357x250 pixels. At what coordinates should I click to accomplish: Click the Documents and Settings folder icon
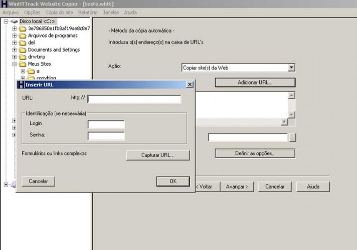(x=23, y=49)
